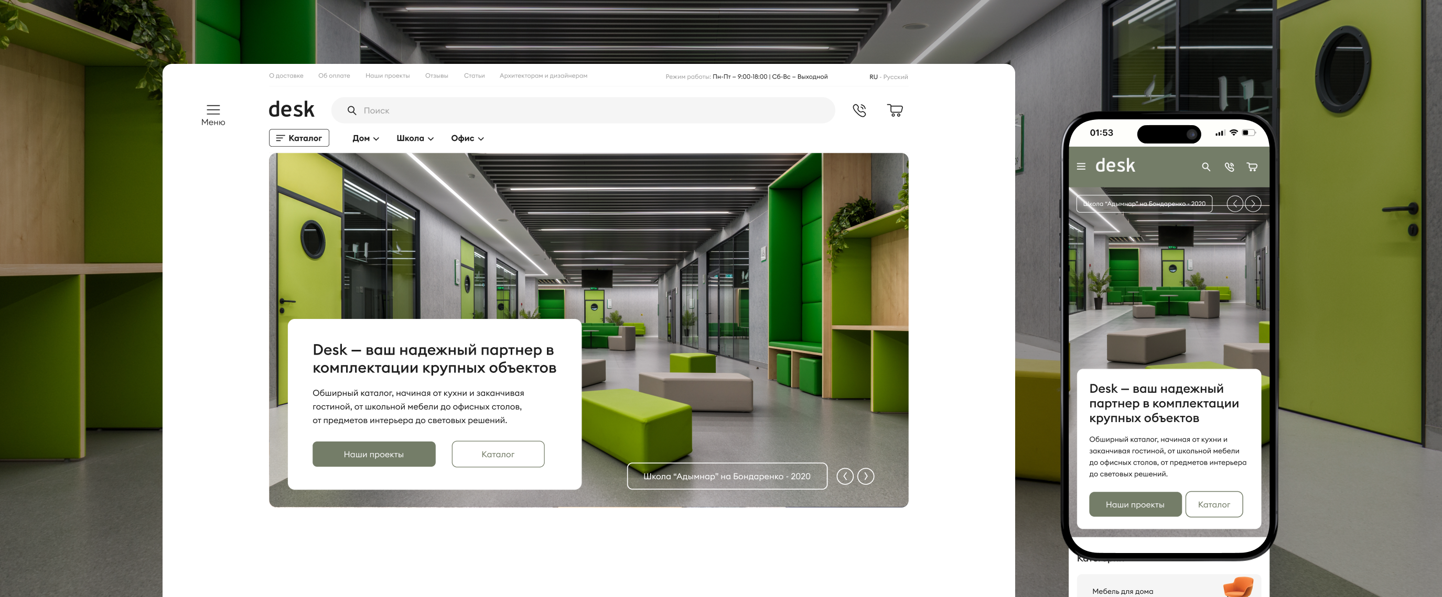Expand the Школа dropdown menu

pyautogui.click(x=415, y=138)
